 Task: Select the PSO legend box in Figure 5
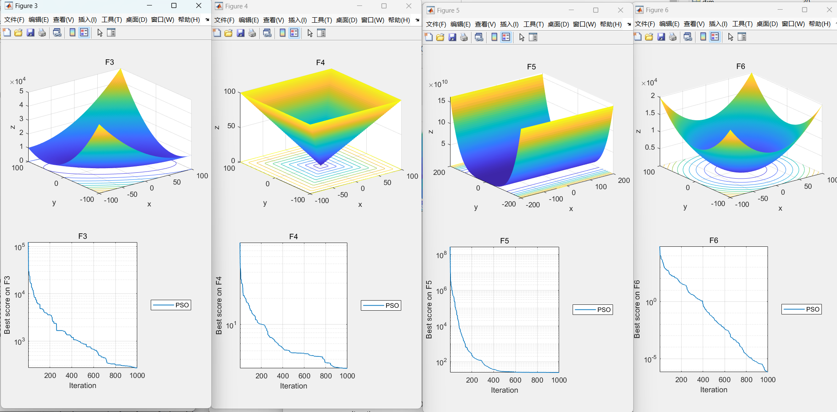592,310
